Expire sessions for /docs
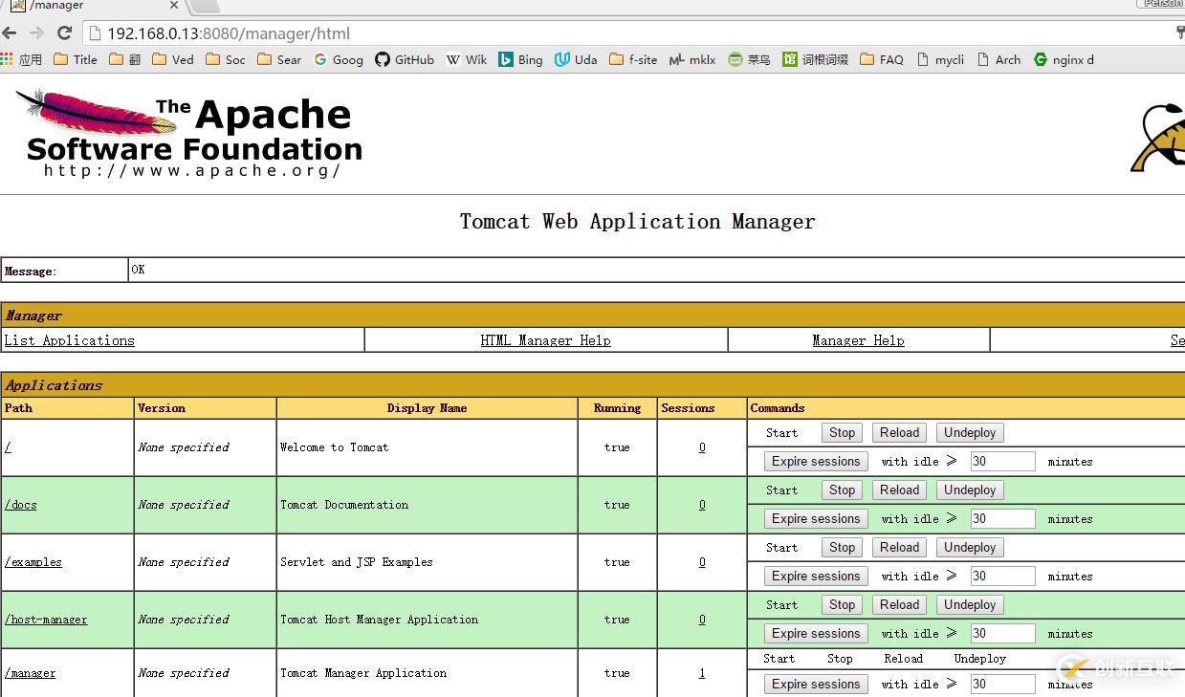 [816, 519]
